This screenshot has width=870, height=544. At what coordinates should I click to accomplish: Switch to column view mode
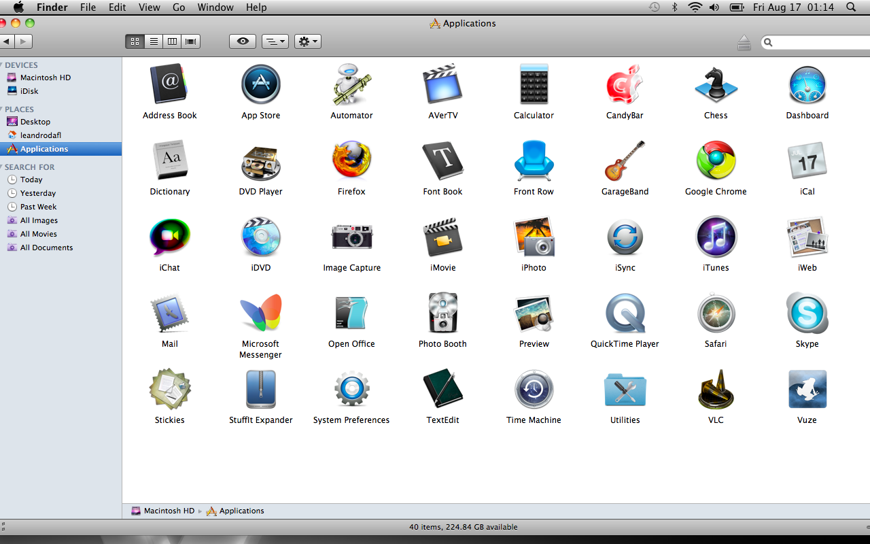(x=172, y=41)
